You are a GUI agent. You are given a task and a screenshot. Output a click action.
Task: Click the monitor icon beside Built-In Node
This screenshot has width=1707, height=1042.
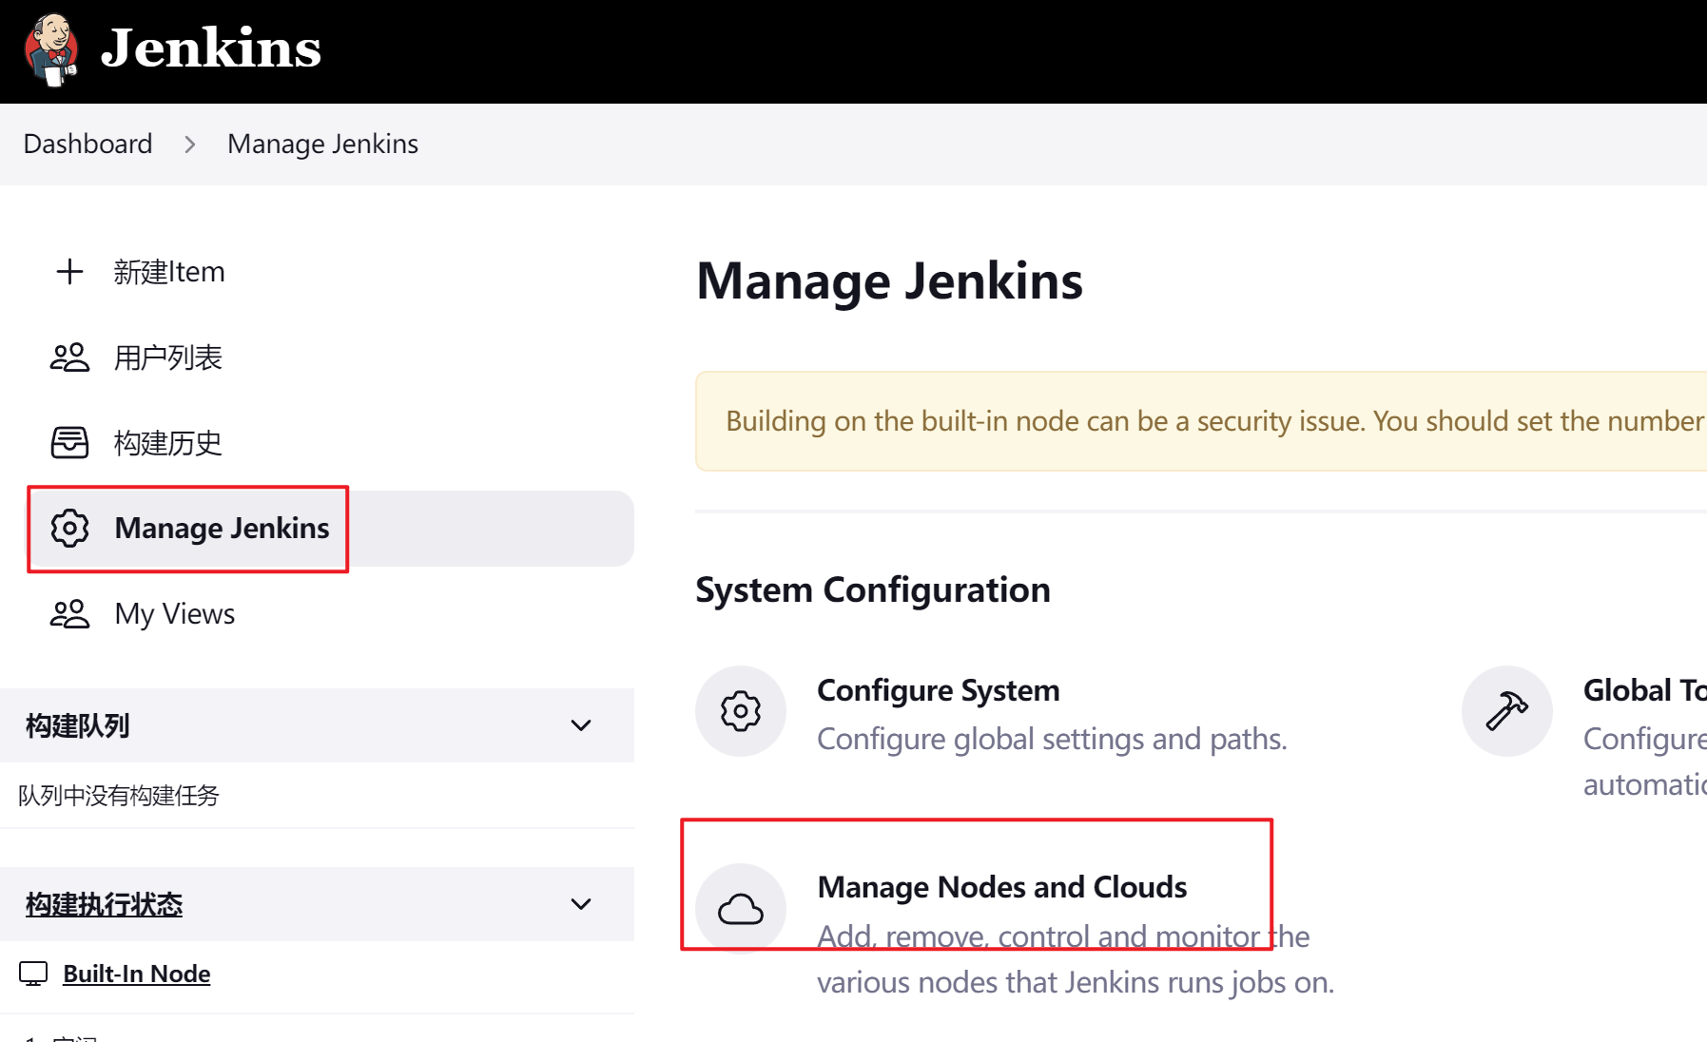click(x=33, y=974)
